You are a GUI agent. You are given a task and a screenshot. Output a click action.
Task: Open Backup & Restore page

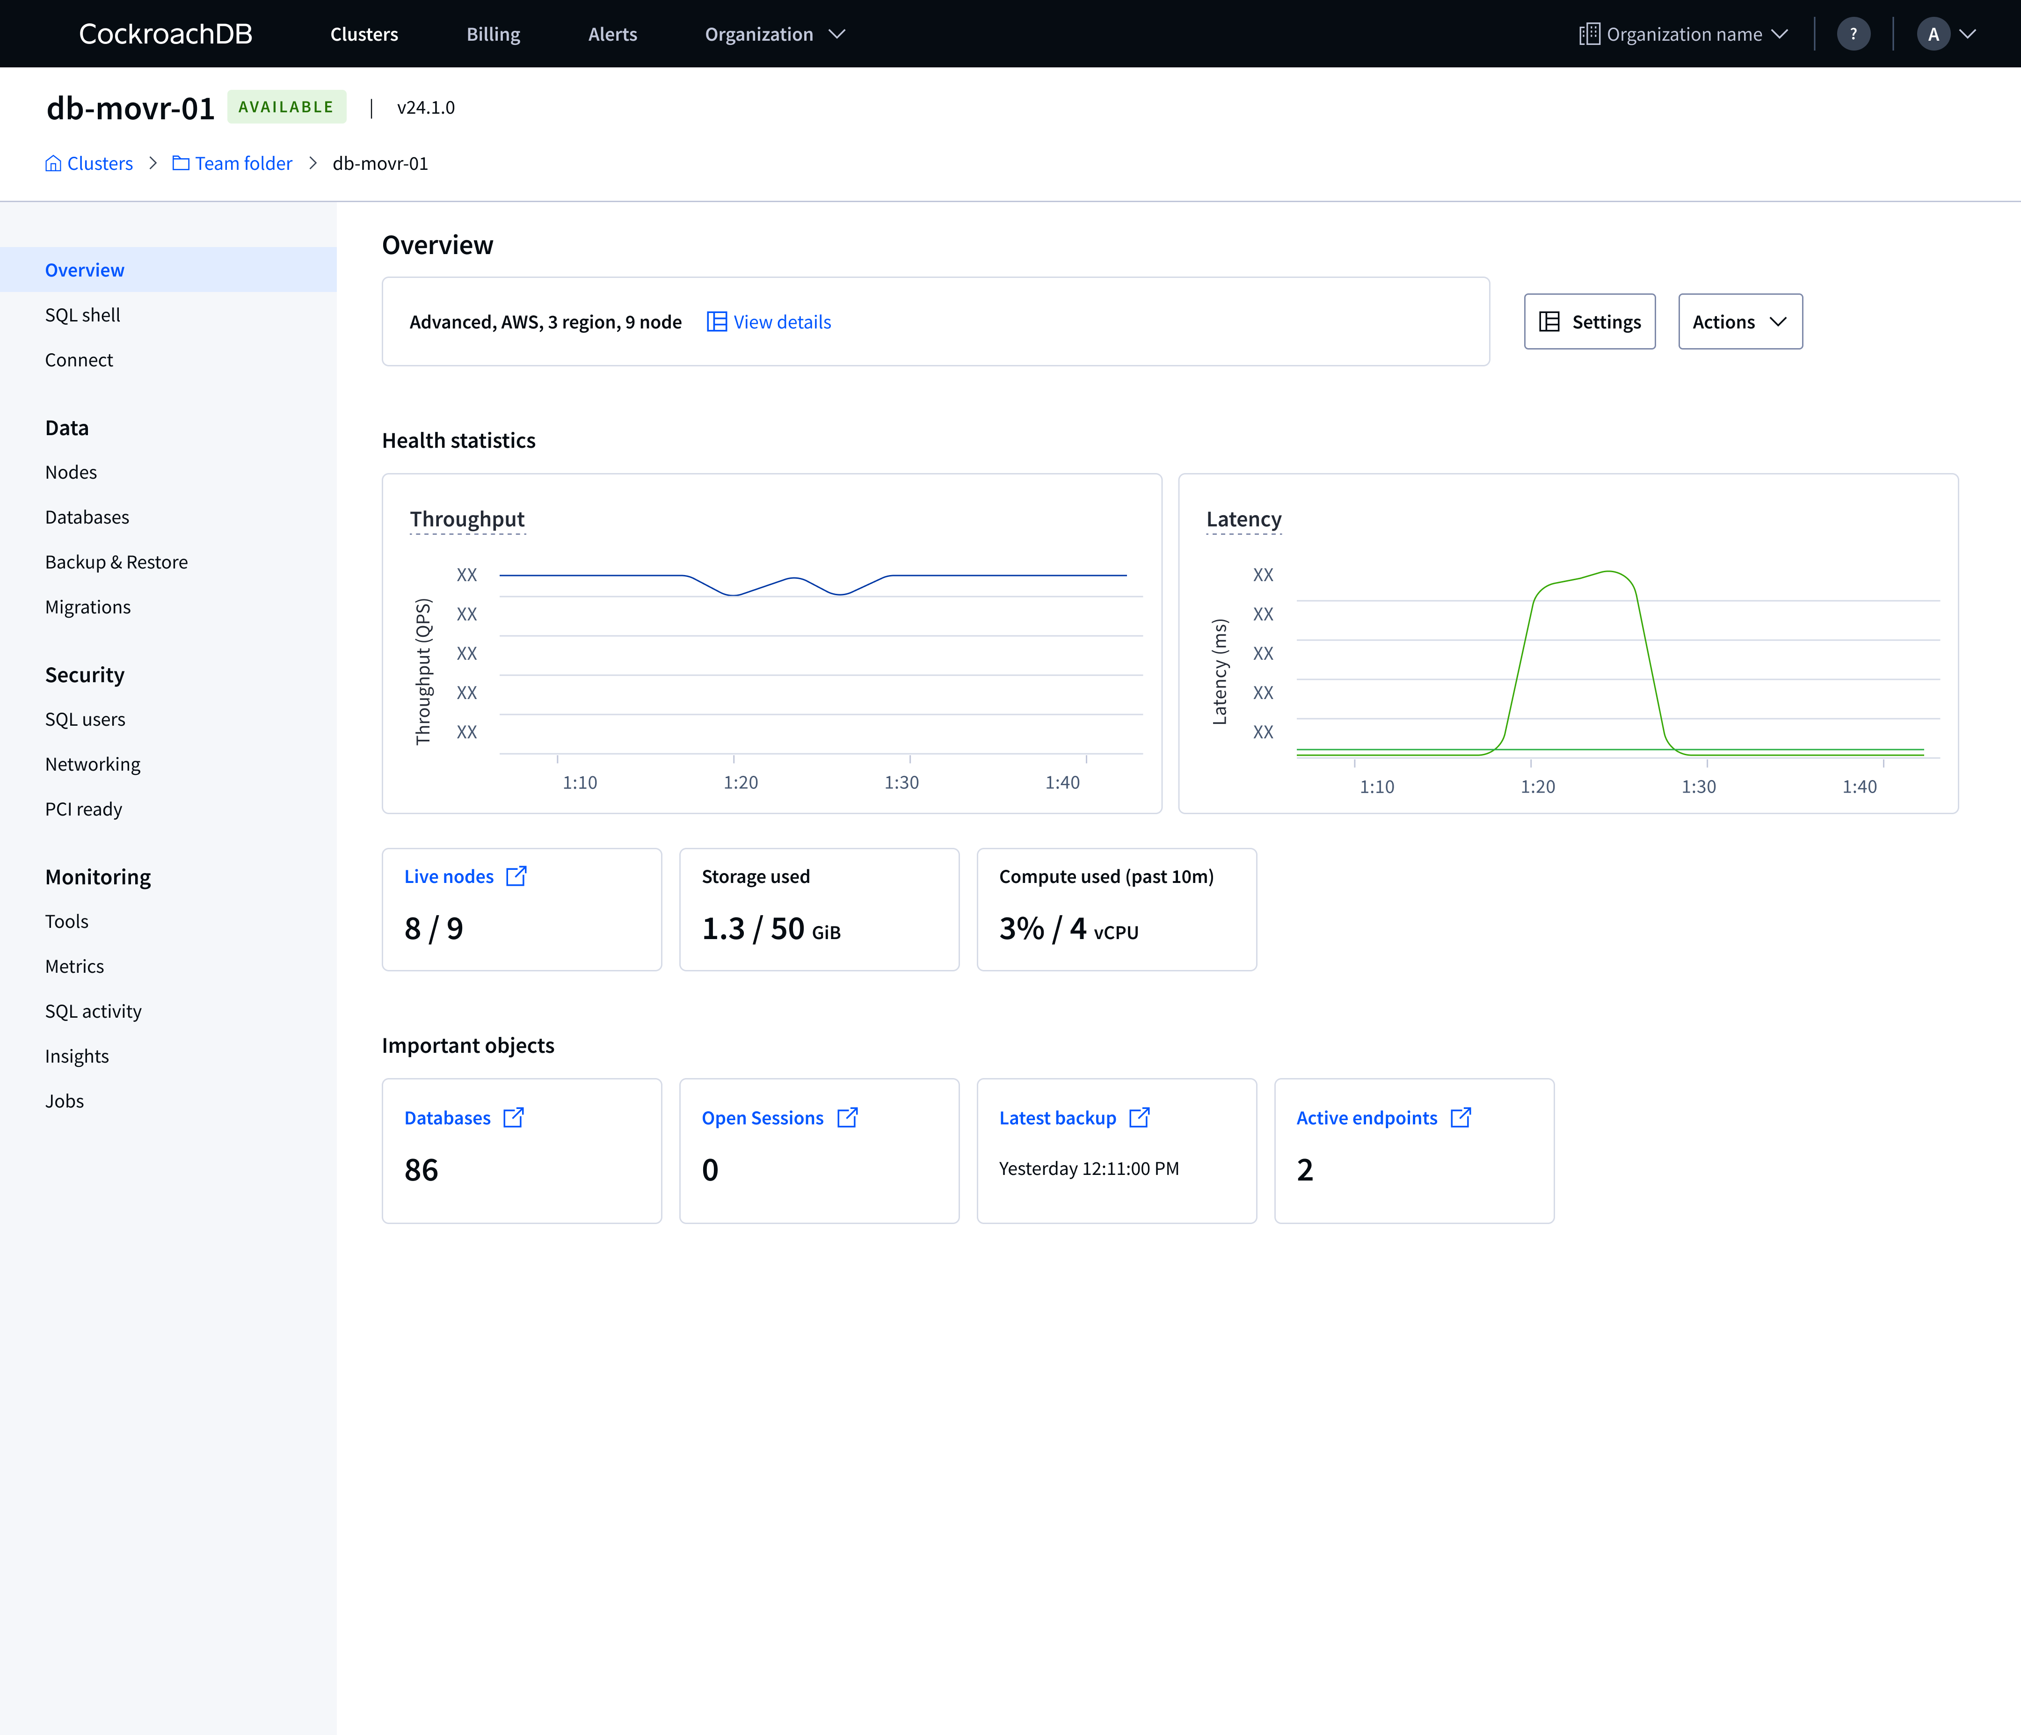[x=116, y=562]
